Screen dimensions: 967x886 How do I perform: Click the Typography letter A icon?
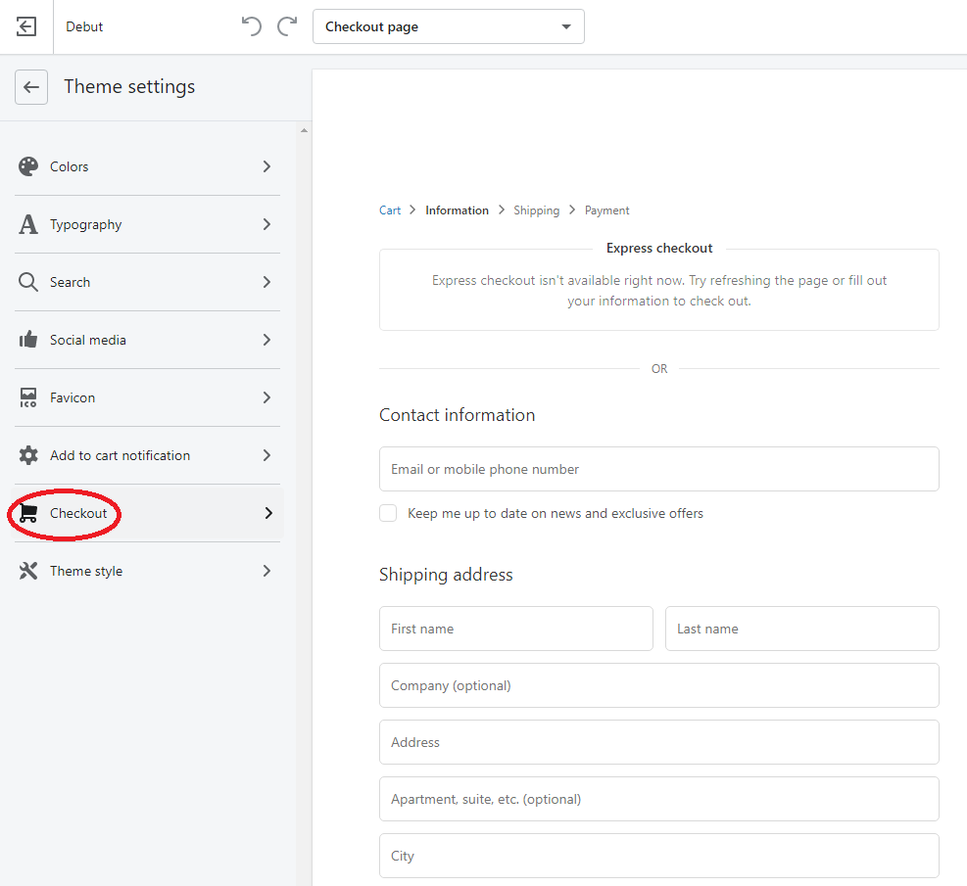[28, 224]
